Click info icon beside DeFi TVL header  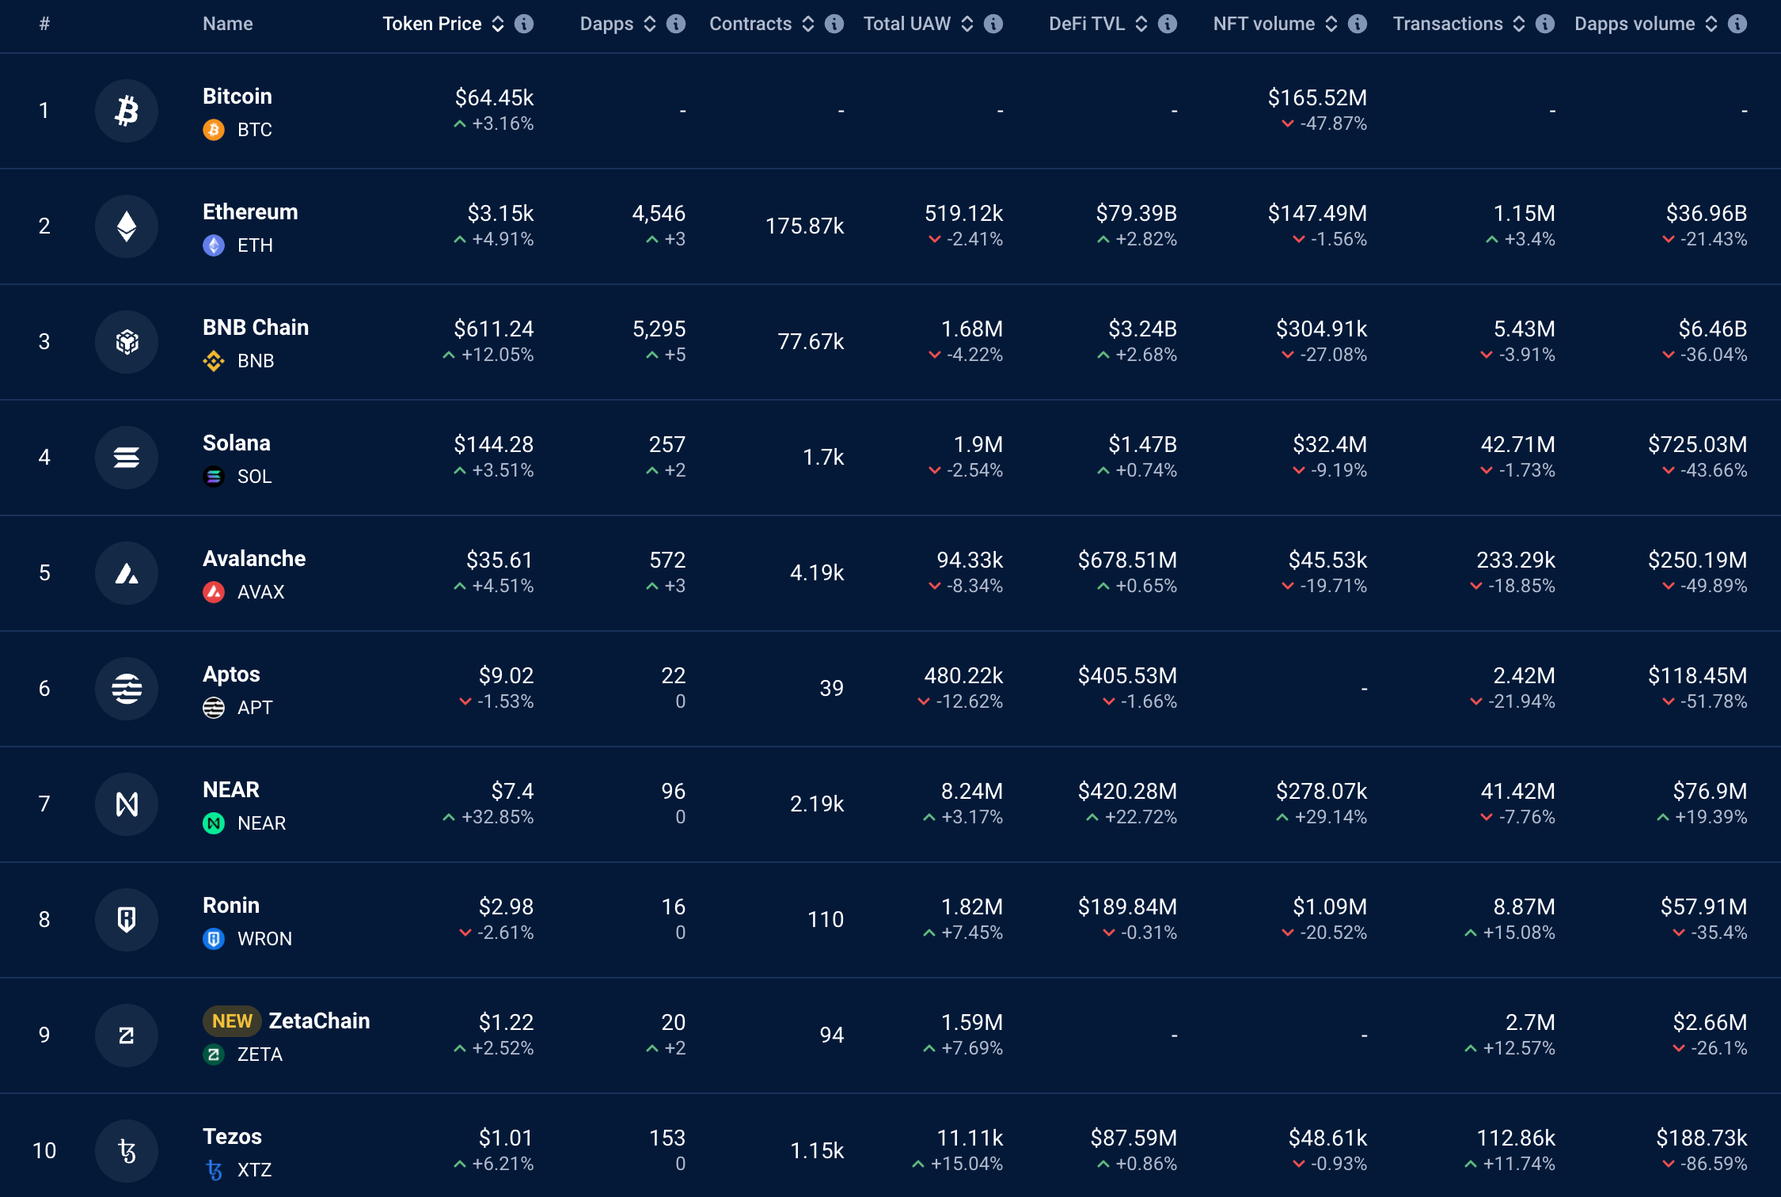[x=1168, y=24]
